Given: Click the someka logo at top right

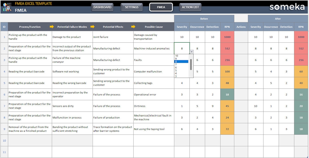Looking at the screenshot, I should pos(287,7).
